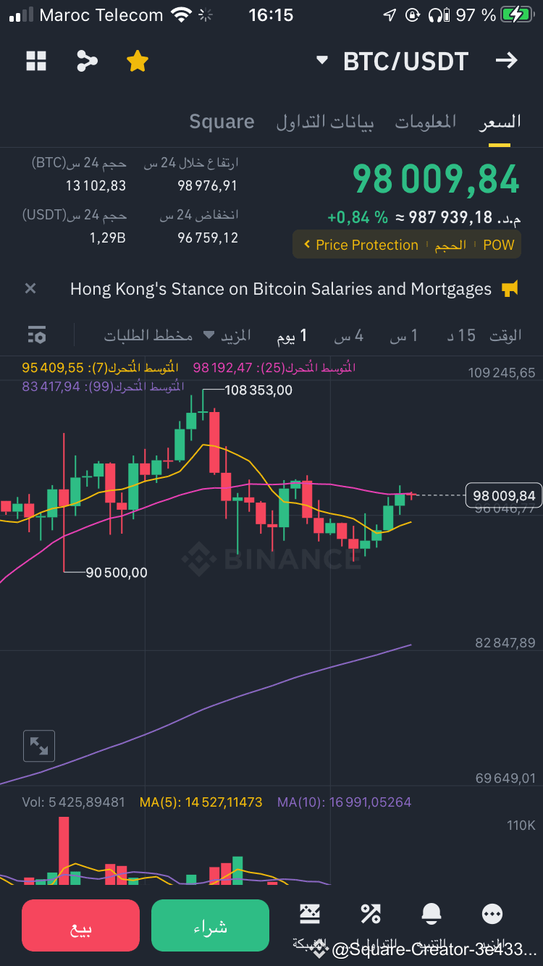
Task: Tap the MA(7) 95 409,55 indicator label
Action: click(100, 368)
